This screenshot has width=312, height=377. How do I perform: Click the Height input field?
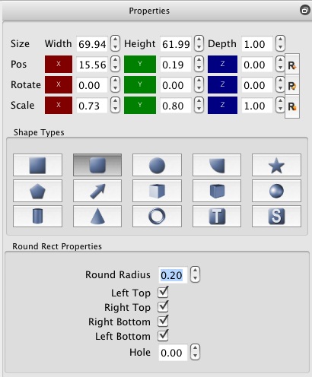[x=176, y=44]
